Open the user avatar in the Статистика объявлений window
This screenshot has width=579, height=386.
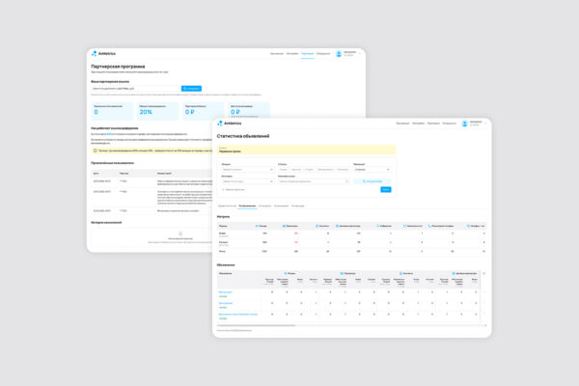tap(464, 124)
